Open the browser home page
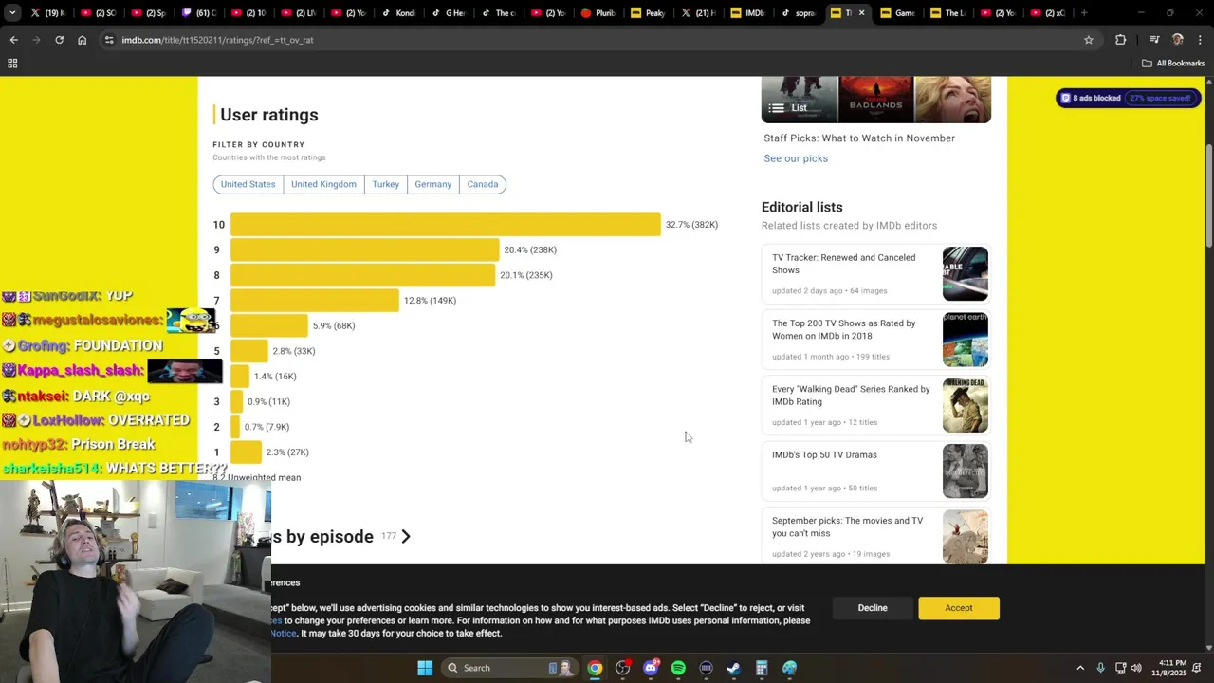This screenshot has height=683, width=1214. coord(82,40)
